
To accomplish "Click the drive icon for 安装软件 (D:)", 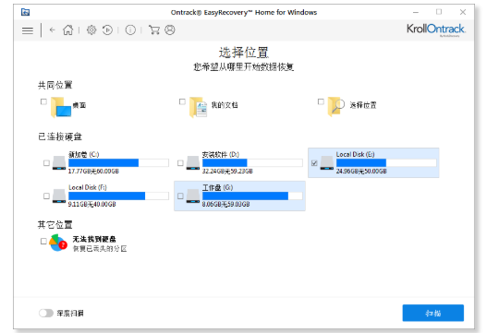I will click(193, 162).
